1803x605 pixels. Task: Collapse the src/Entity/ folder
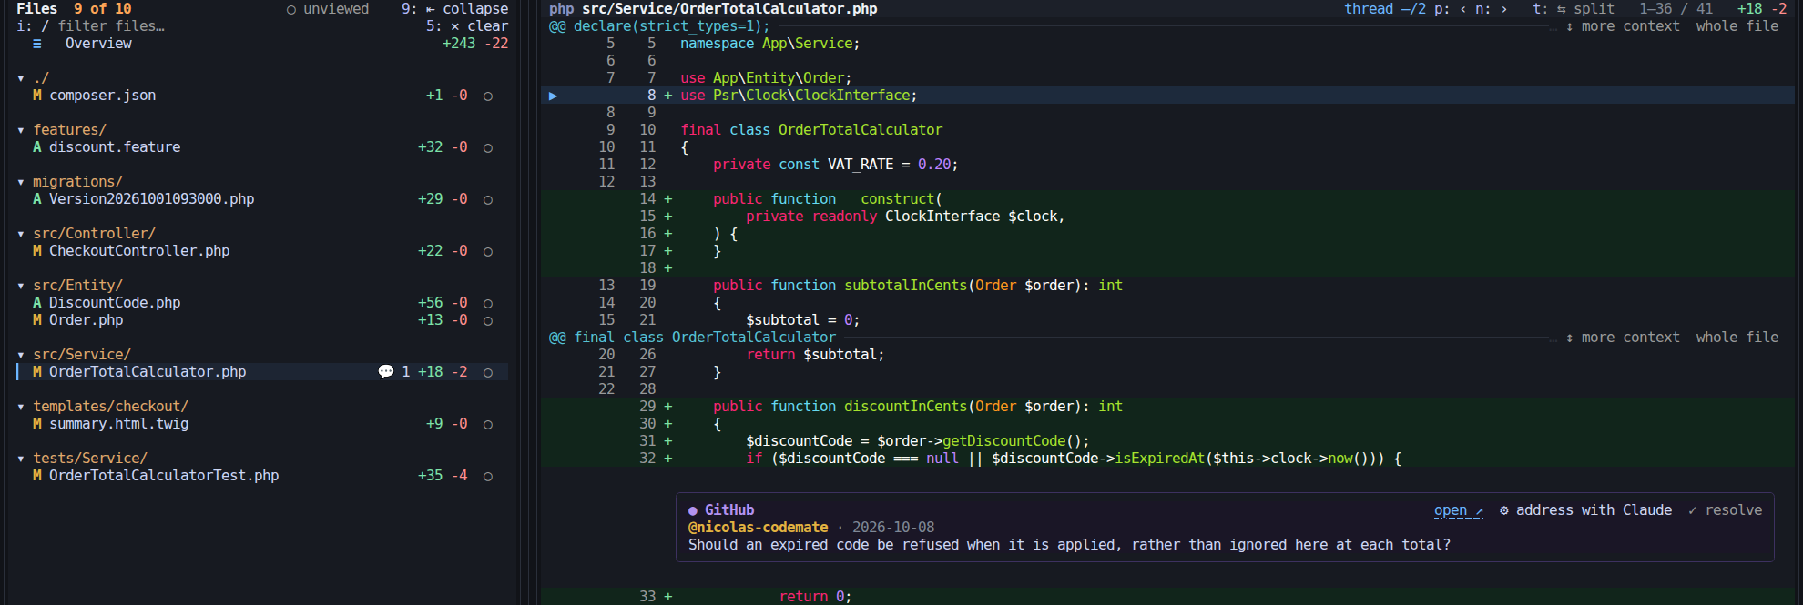[x=21, y=286]
